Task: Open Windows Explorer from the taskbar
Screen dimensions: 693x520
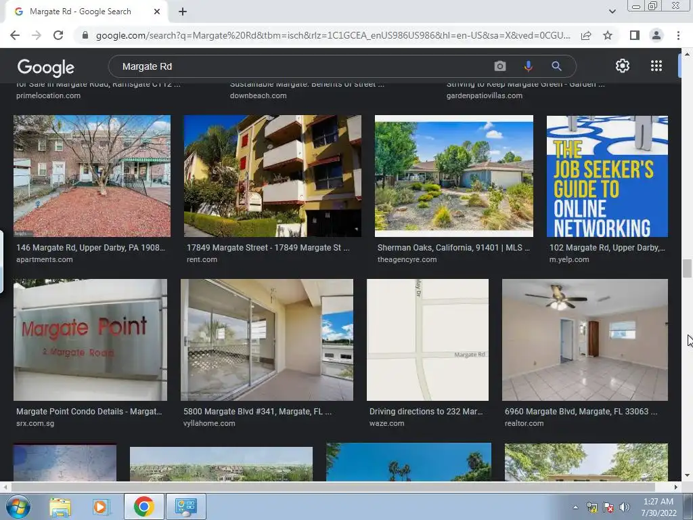Action: pyautogui.click(x=60, y=506)
